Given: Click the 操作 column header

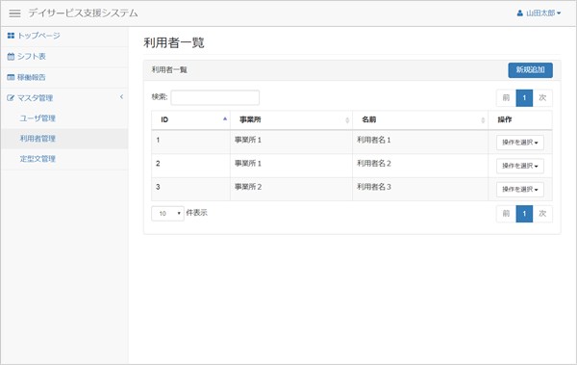Looking at the screenshot, I should click(520, 119).
